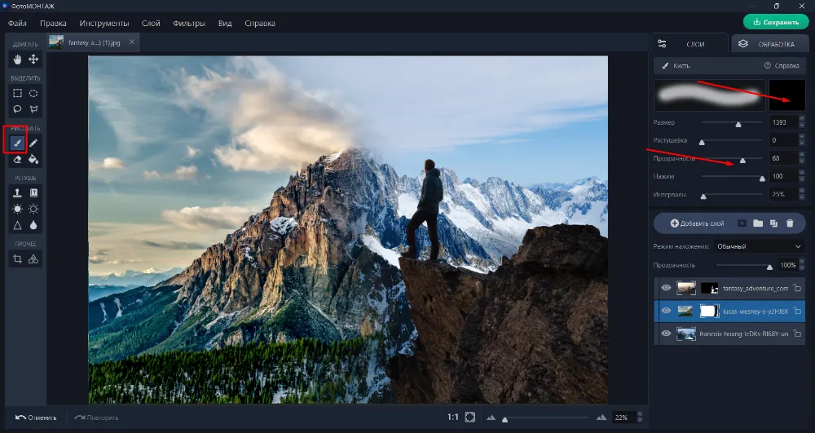The width and height of the screenshot is (815, 433).
Task: Open the black brush color swatch
Action: coord(786,95)
